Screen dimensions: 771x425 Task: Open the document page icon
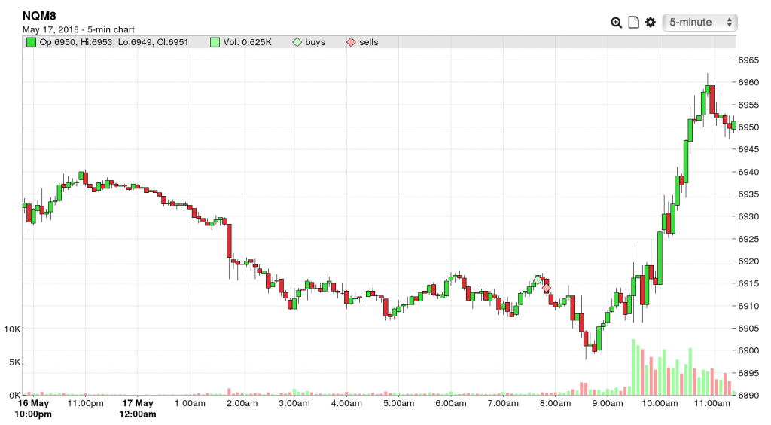pos(634,23)
